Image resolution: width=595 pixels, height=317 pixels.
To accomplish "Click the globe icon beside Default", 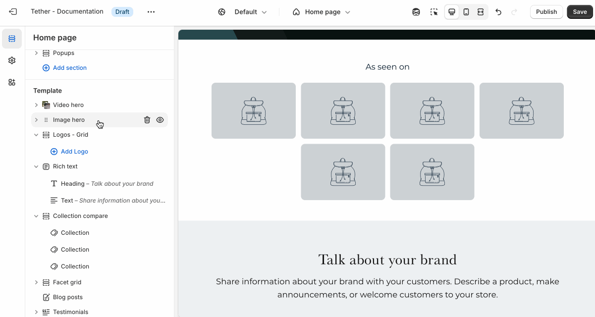I will click(222, 12).
